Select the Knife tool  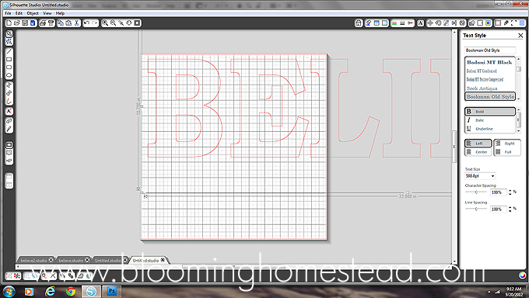(x=9, y=129)
